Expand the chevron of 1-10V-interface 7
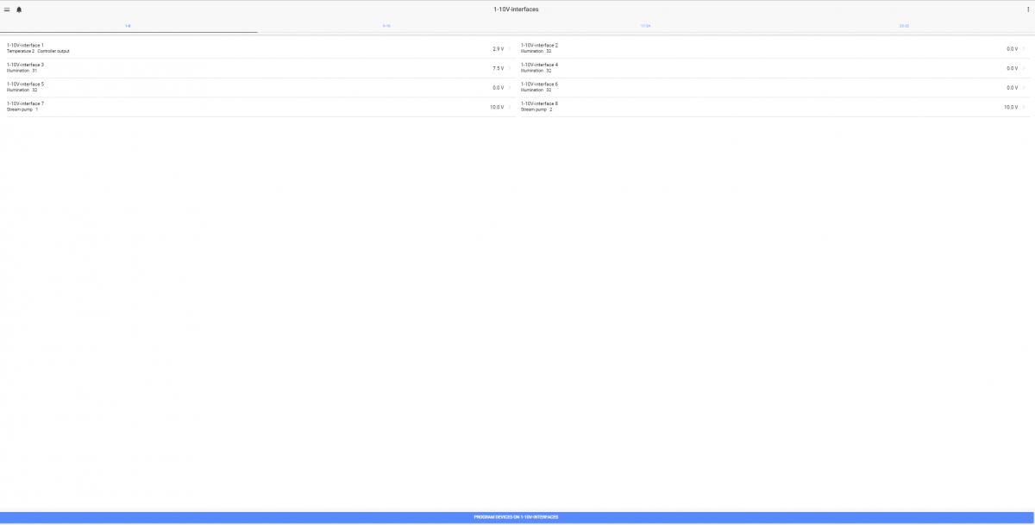 510,107
